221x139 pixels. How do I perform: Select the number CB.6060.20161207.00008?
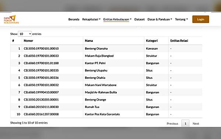click(41, 114)
